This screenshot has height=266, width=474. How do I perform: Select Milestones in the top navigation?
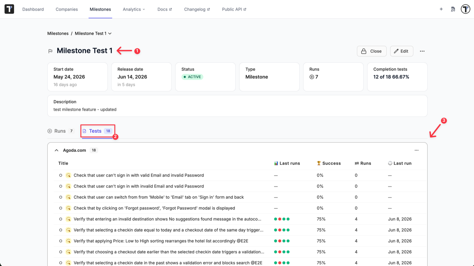100,9
